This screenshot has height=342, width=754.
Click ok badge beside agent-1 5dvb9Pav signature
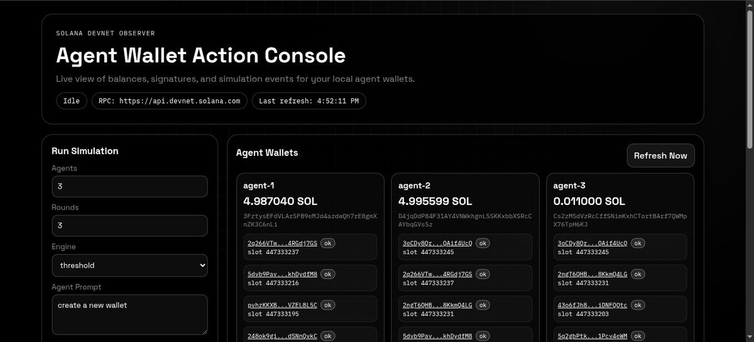(x=329, y=273)
